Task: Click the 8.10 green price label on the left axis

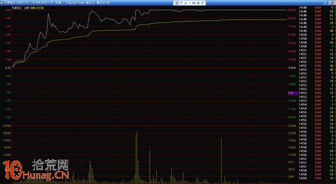Action: click(x=8, y=76)
